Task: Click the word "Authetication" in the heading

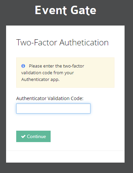Action: (x=84, y=42)
